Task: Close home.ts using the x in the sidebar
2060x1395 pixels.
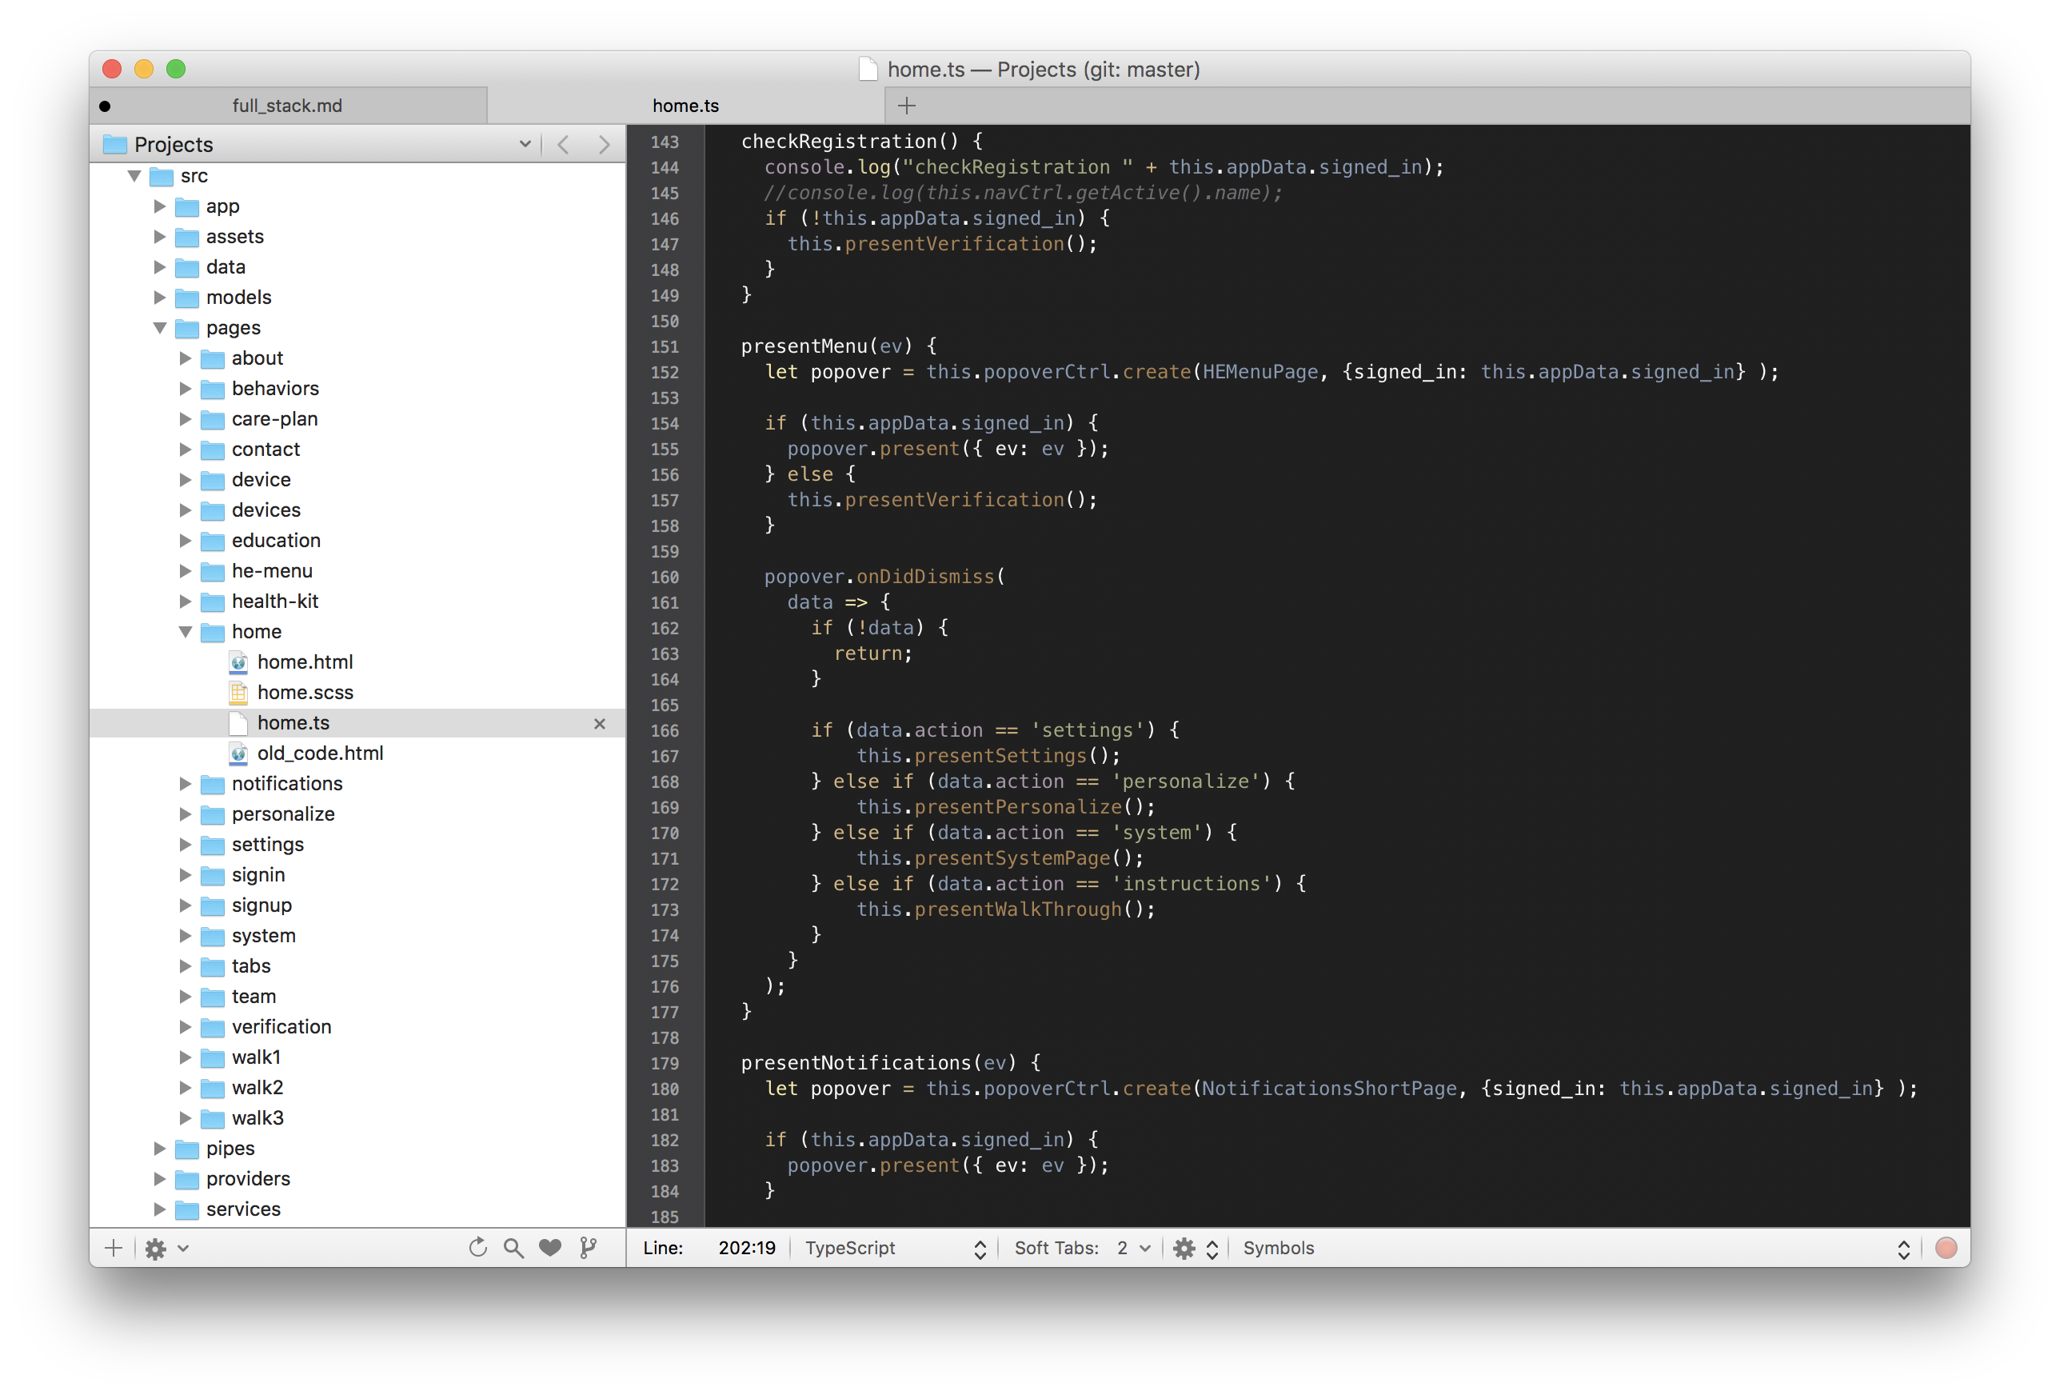Action: tap(601, 724)
